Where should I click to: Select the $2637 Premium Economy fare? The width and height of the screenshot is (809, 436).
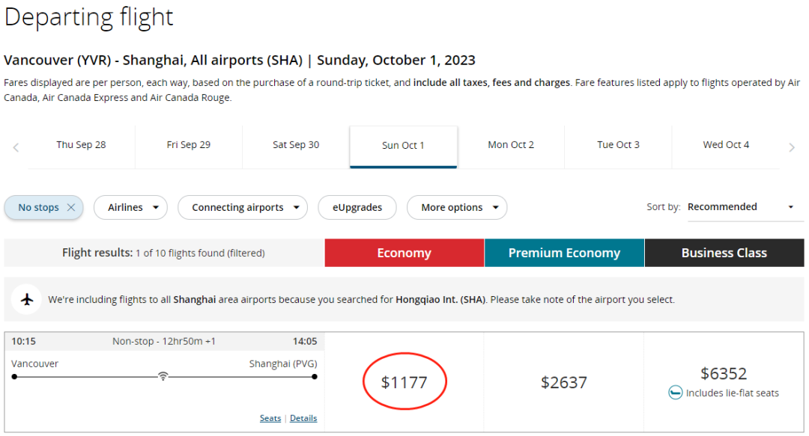(564, 382)
